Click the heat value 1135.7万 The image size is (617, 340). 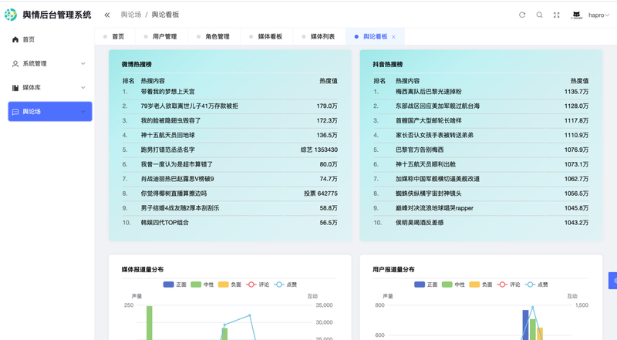[x=576, y=92]
